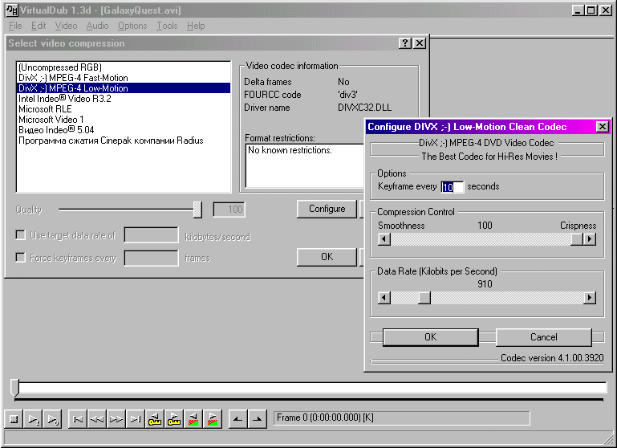Click the Smoothness slider left arrow
Viewport: 617px width, 448px height.
coord(384,239)
